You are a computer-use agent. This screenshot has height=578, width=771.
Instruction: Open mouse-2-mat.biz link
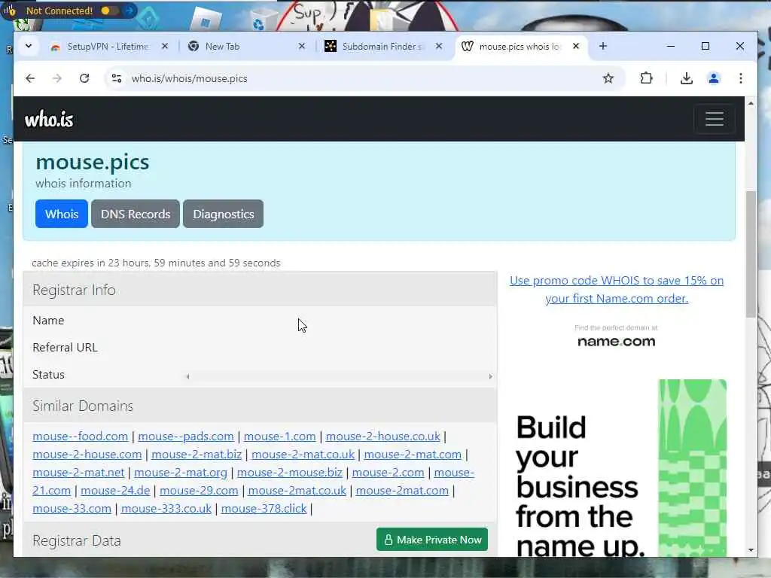197,455
